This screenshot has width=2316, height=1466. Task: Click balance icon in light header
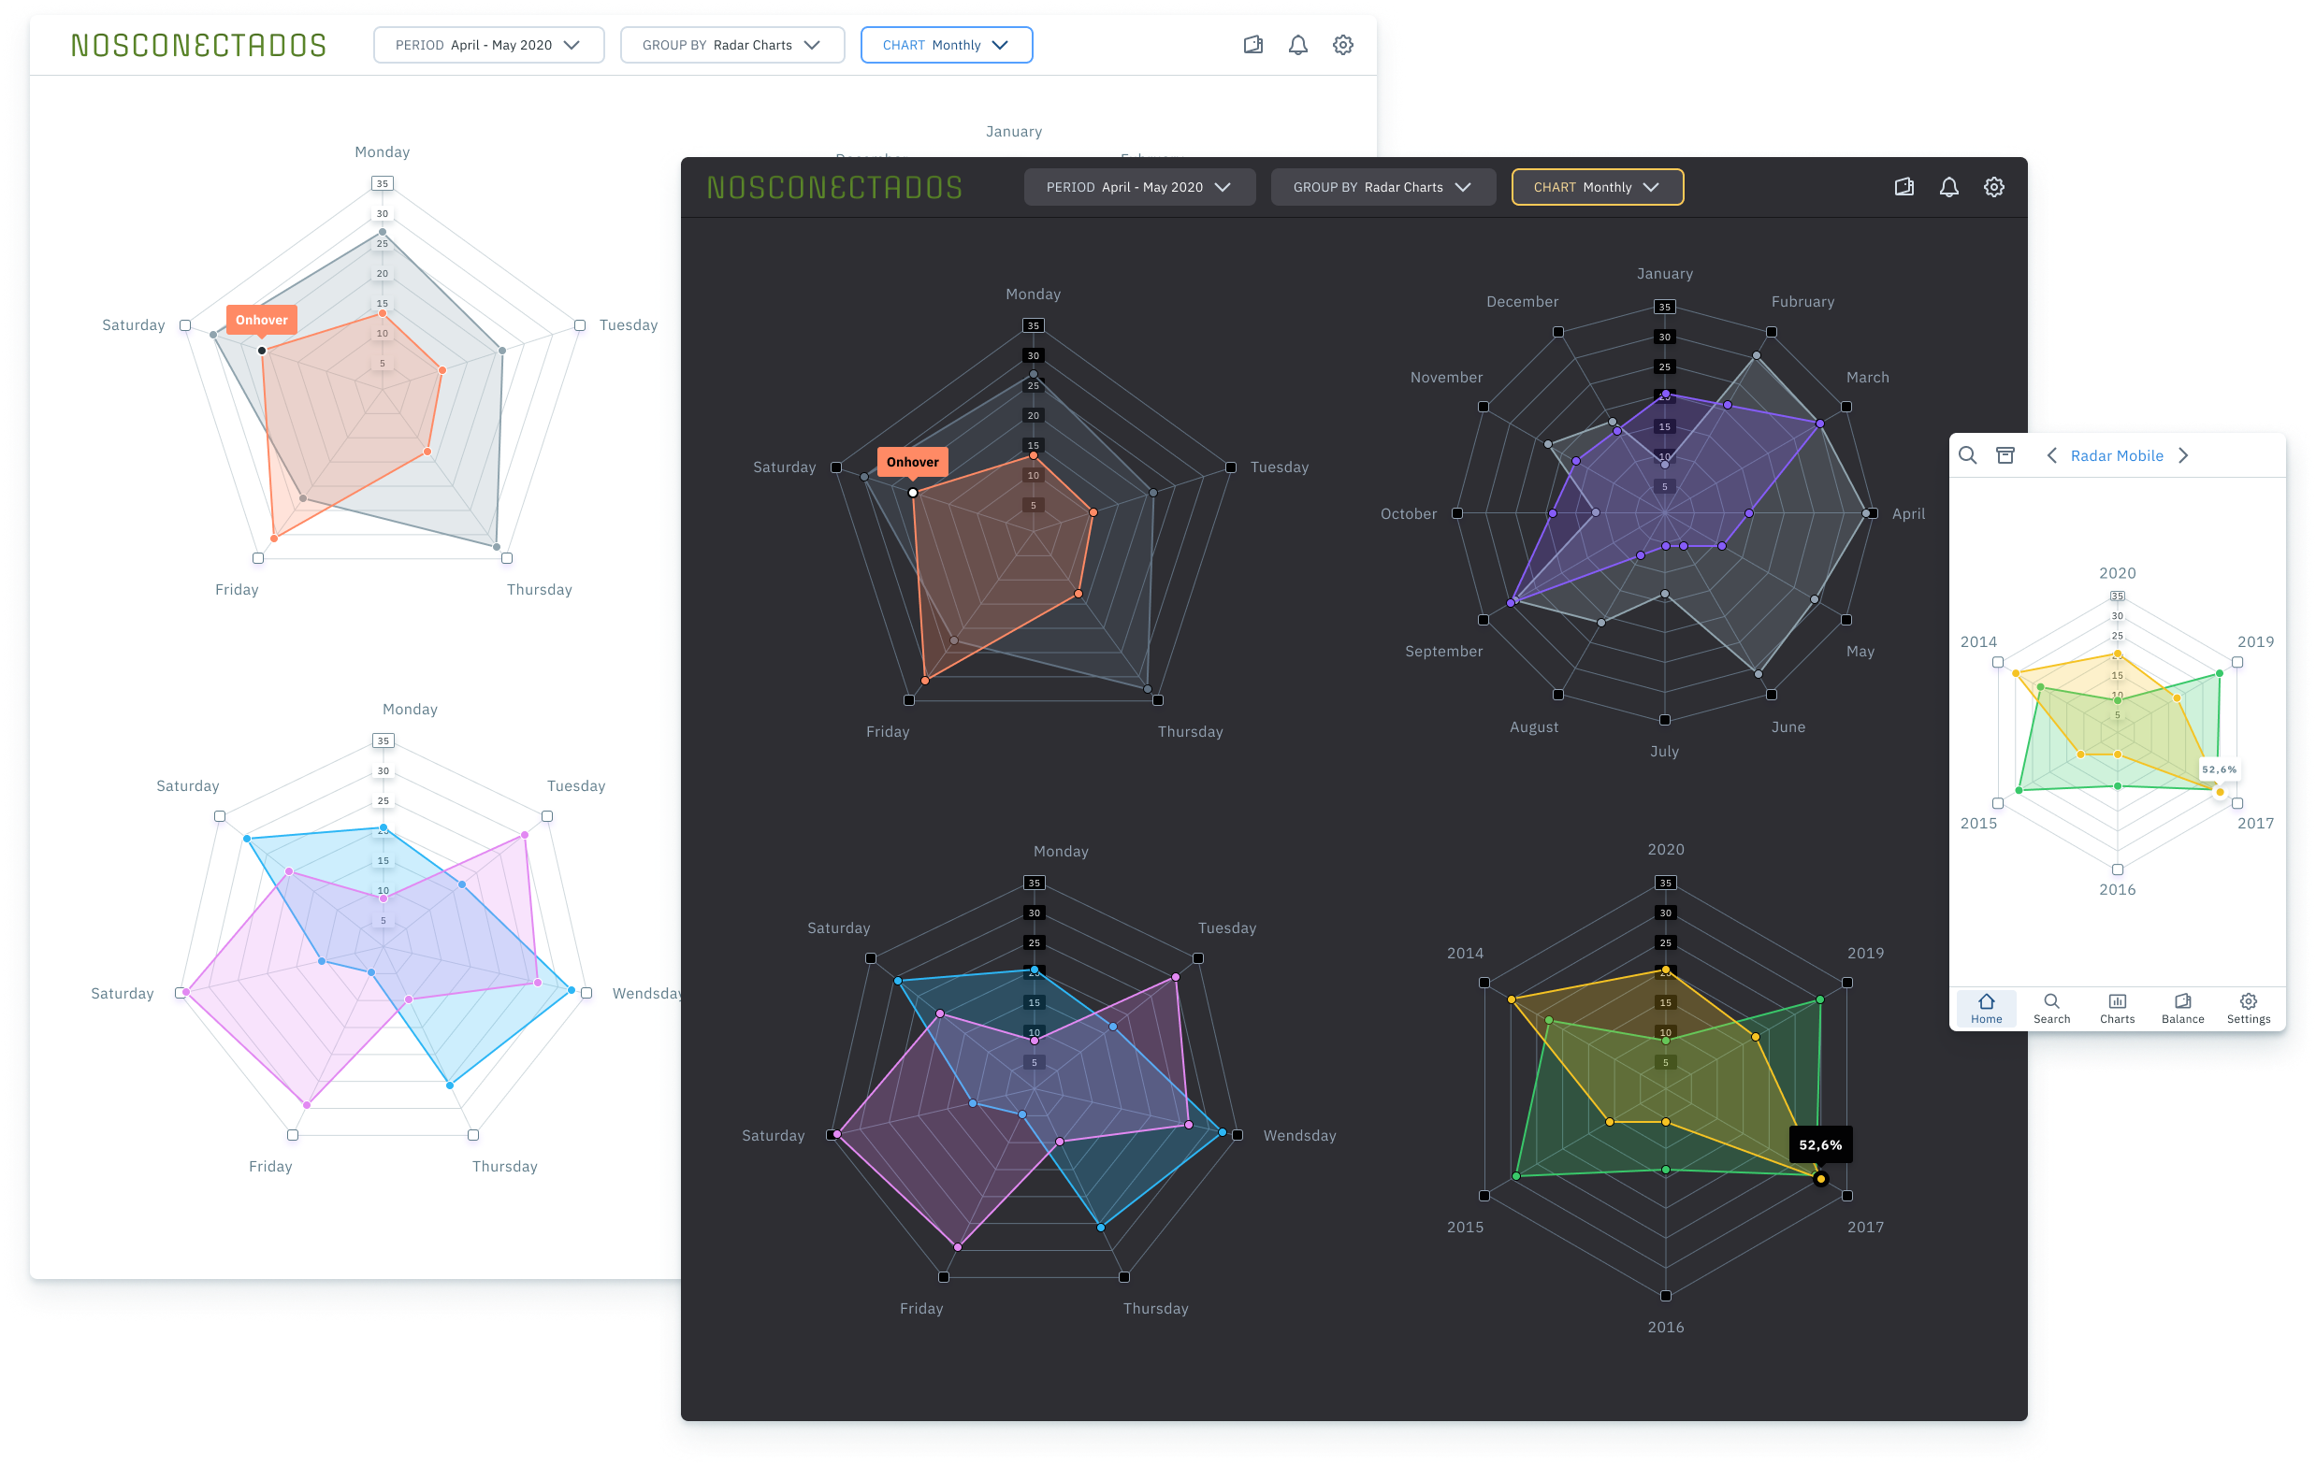click(x=1252, y=45)
